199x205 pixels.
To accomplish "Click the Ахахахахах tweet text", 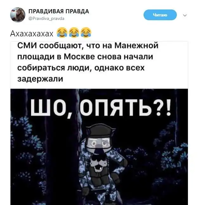I will pyautogui.click(x=32, y=34).
